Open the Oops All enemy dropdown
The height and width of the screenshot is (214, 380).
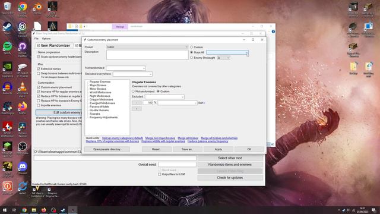click(227, 52)
